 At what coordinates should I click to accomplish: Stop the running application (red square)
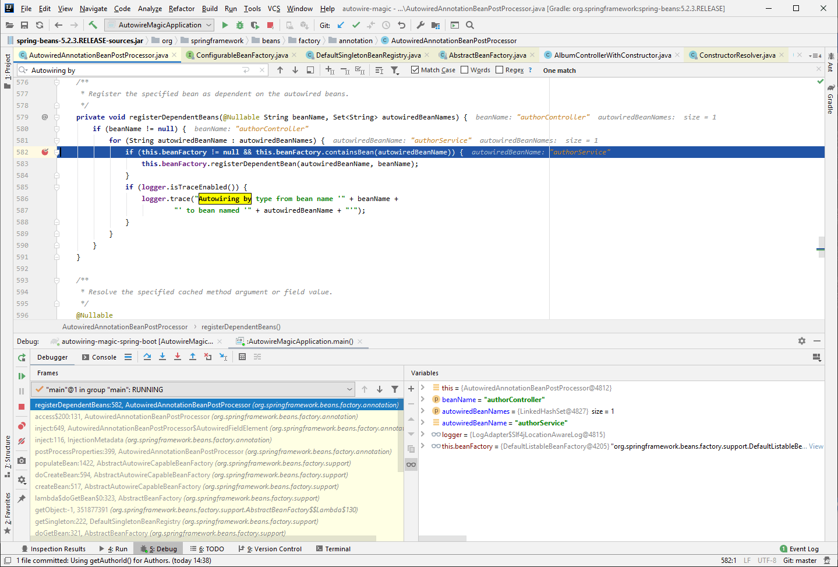point(268,25)
